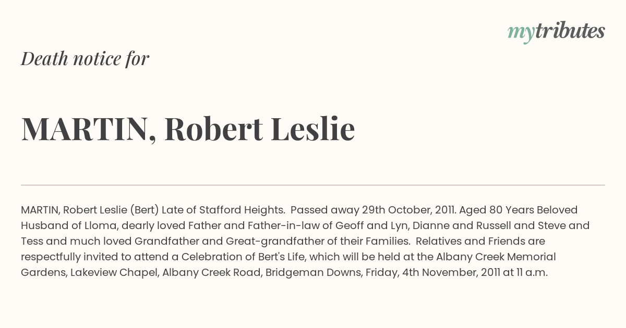Viewport: 626px width, 328px height.
Task: Select the "MARTIN, Robert Leslie" title
Action: tap(188, 129)
